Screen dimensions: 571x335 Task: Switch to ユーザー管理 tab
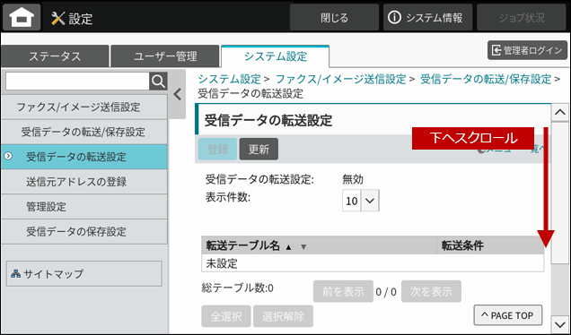click(165, 56)
